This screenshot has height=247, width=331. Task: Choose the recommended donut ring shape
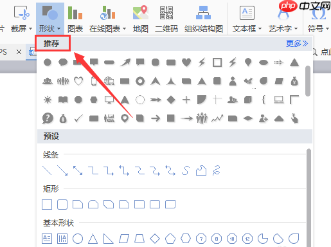click(x=140, y=81)
